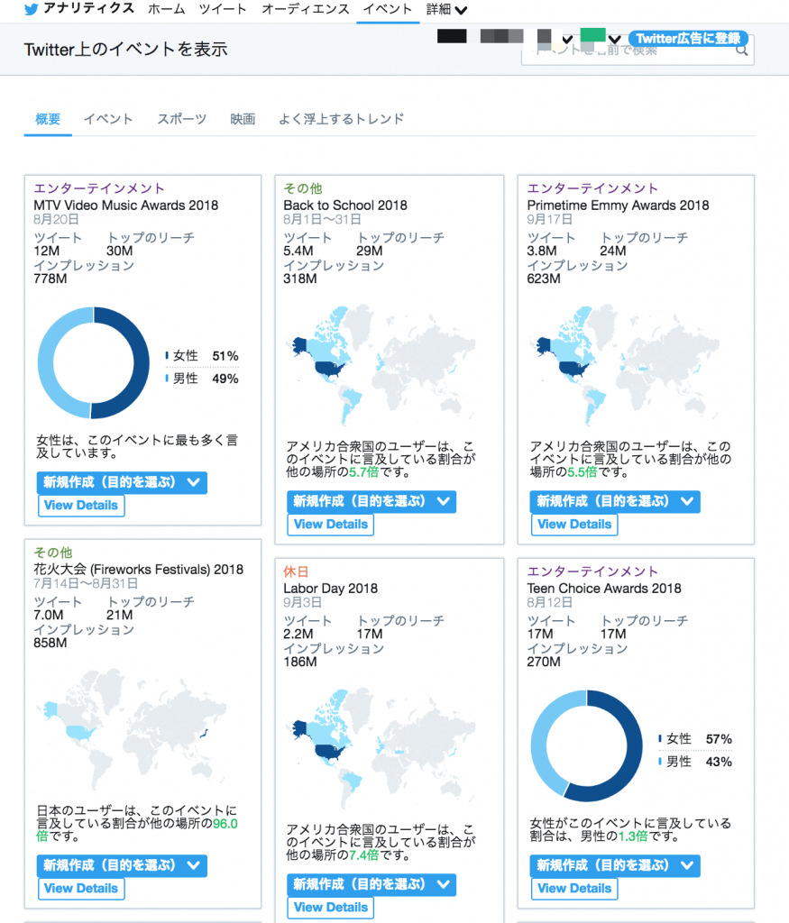Open the アナリティクス home link

tap(88, 8)
